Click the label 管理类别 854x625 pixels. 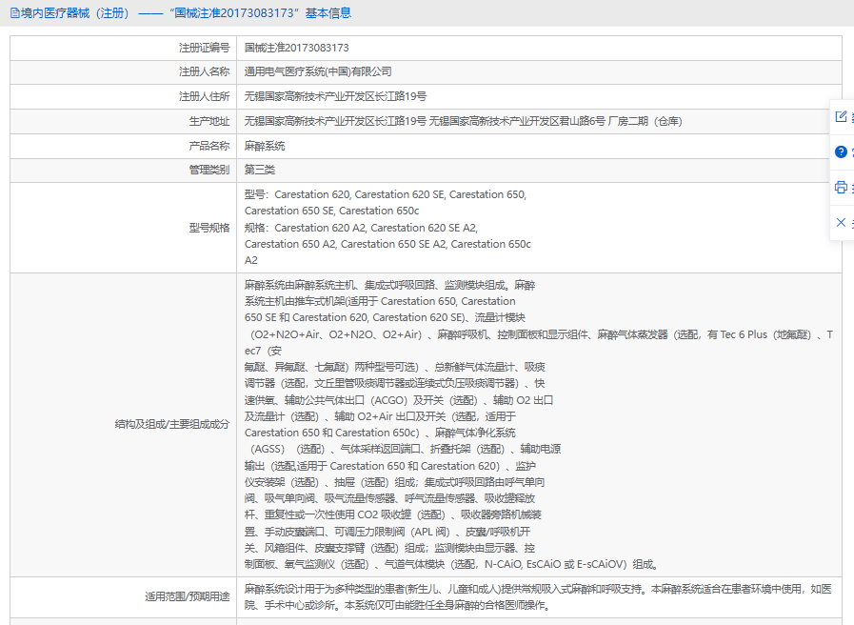(209, 170)
